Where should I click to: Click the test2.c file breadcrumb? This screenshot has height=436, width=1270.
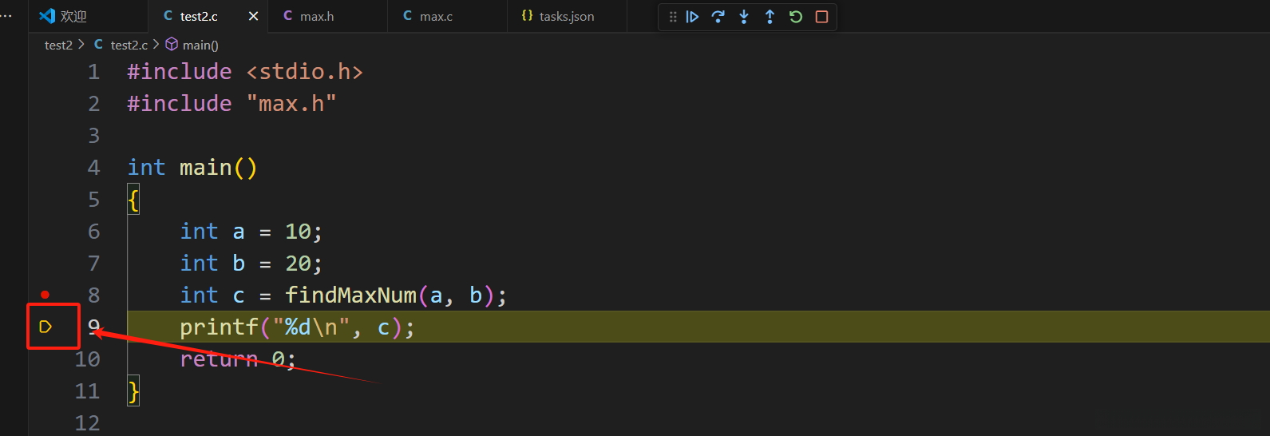point(129,46)
